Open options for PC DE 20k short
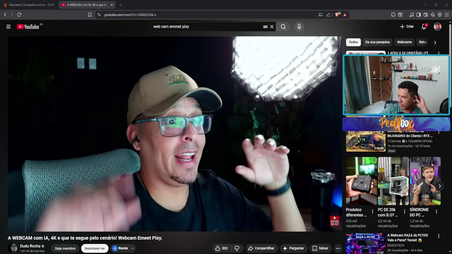The width and height of the screenshot is (452, 254). coord(405,212)
